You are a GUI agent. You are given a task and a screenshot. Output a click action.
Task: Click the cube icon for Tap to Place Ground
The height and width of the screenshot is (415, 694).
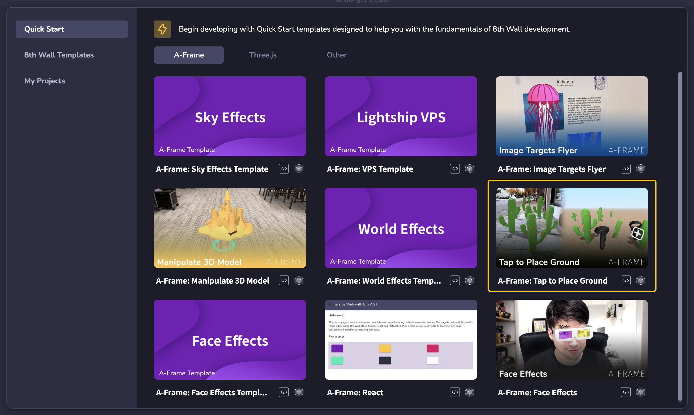(641, 280)
